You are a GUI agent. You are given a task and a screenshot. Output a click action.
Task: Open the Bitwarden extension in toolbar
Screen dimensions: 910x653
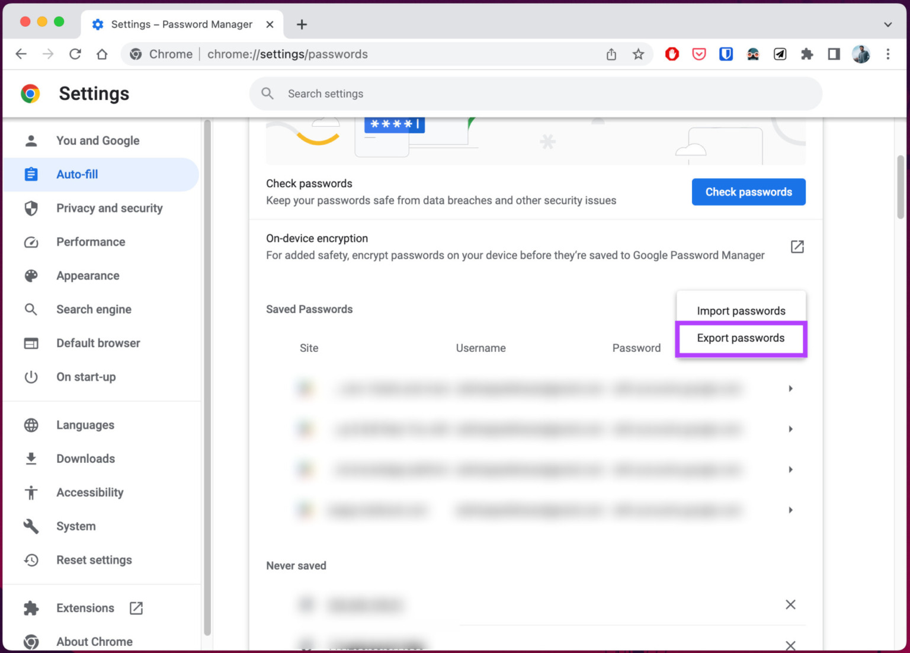[x=726, y=54]
